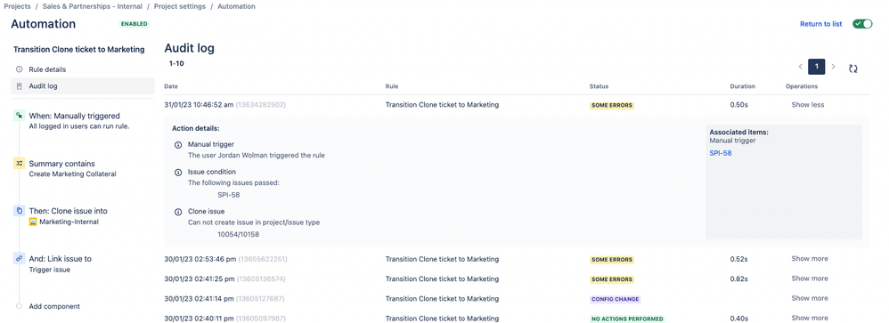
Task: Open Project settings breadcrumb
Action: point(179,6)
